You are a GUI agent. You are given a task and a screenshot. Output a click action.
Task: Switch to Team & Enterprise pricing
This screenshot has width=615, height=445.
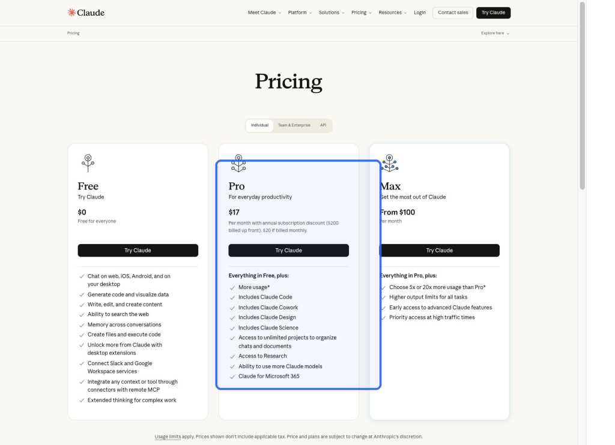click(294, 125)
